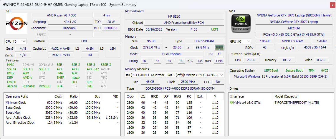Click the Interface column header in Drives

[x=237, y=96]
